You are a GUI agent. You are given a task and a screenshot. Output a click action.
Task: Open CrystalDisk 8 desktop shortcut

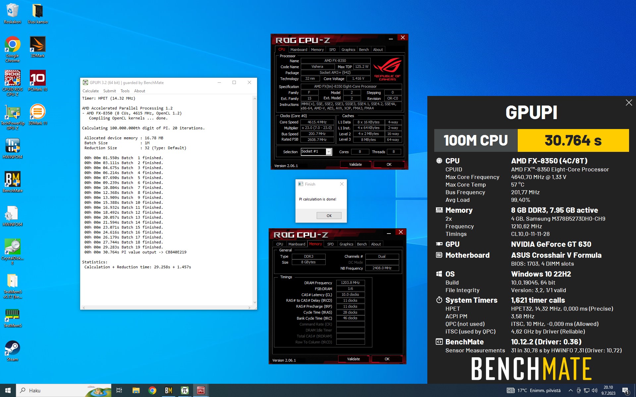(x=12, y=251)
